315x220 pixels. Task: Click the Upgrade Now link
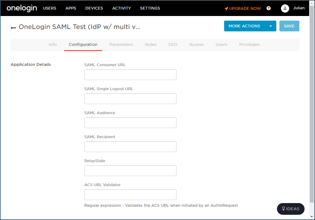coord(243,8)
